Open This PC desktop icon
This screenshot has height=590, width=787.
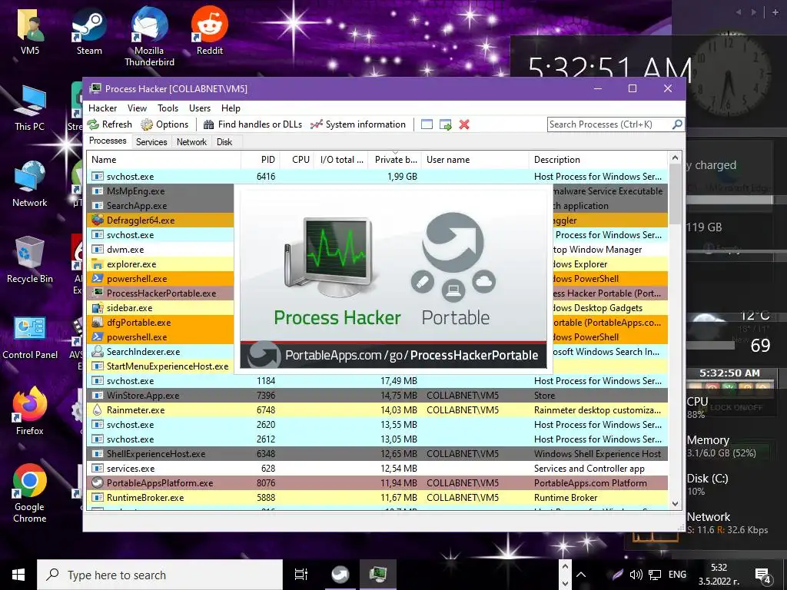[30, 108]
